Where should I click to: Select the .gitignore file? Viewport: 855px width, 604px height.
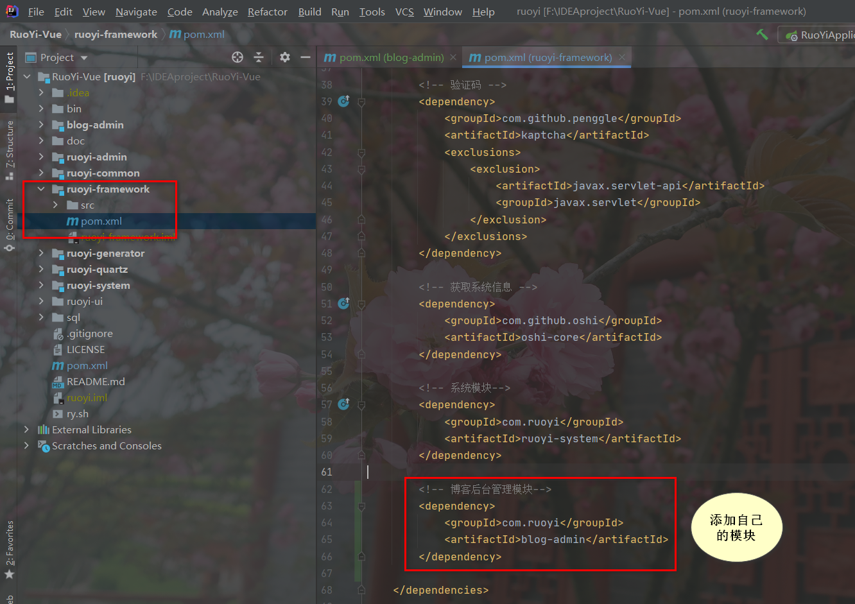click(x=89, y=334)
